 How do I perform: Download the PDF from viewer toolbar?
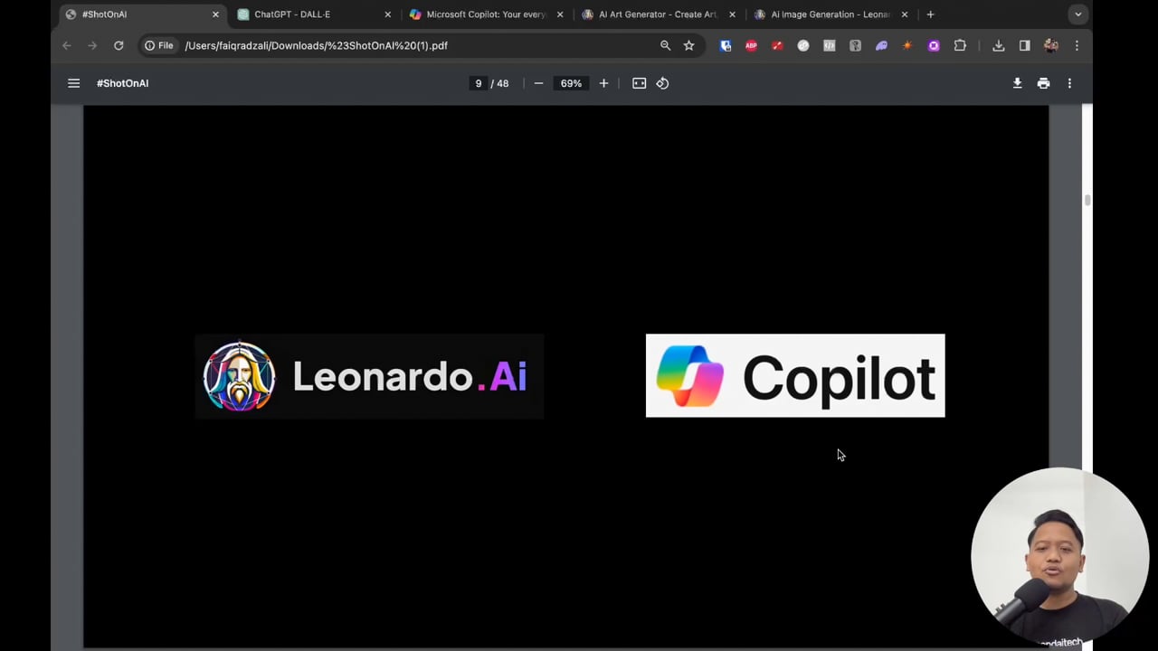pos(1017,83)
